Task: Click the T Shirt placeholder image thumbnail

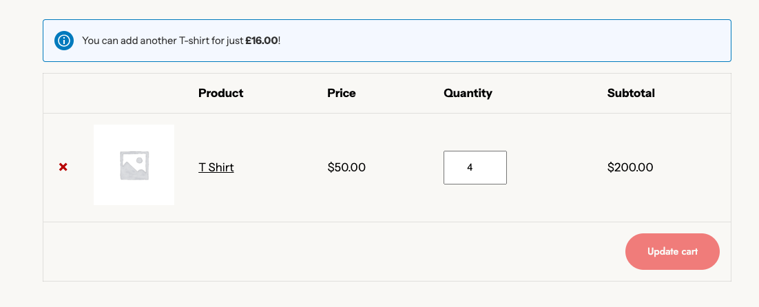Action: pyautogui.click(x=134, y=165)
